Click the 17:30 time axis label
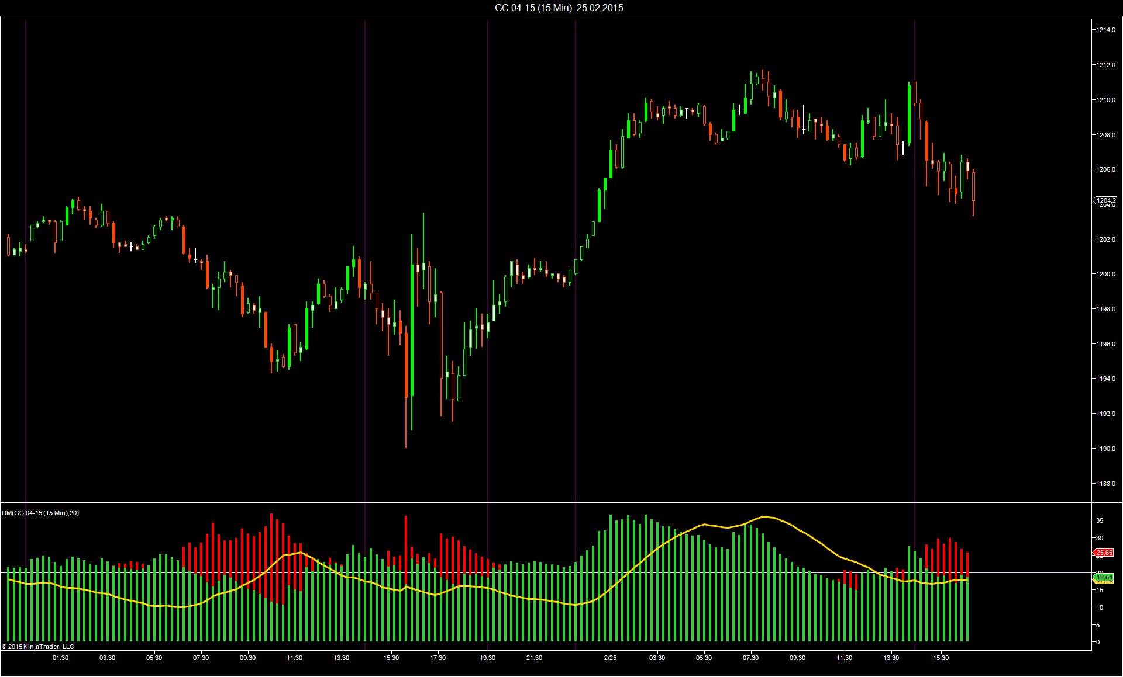 pos(438,658)
